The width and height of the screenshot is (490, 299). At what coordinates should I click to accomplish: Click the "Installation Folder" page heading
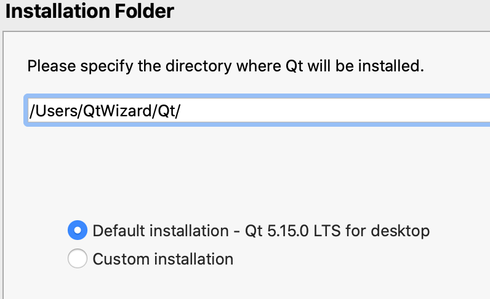pyautogui.click(x=89, y=10)
